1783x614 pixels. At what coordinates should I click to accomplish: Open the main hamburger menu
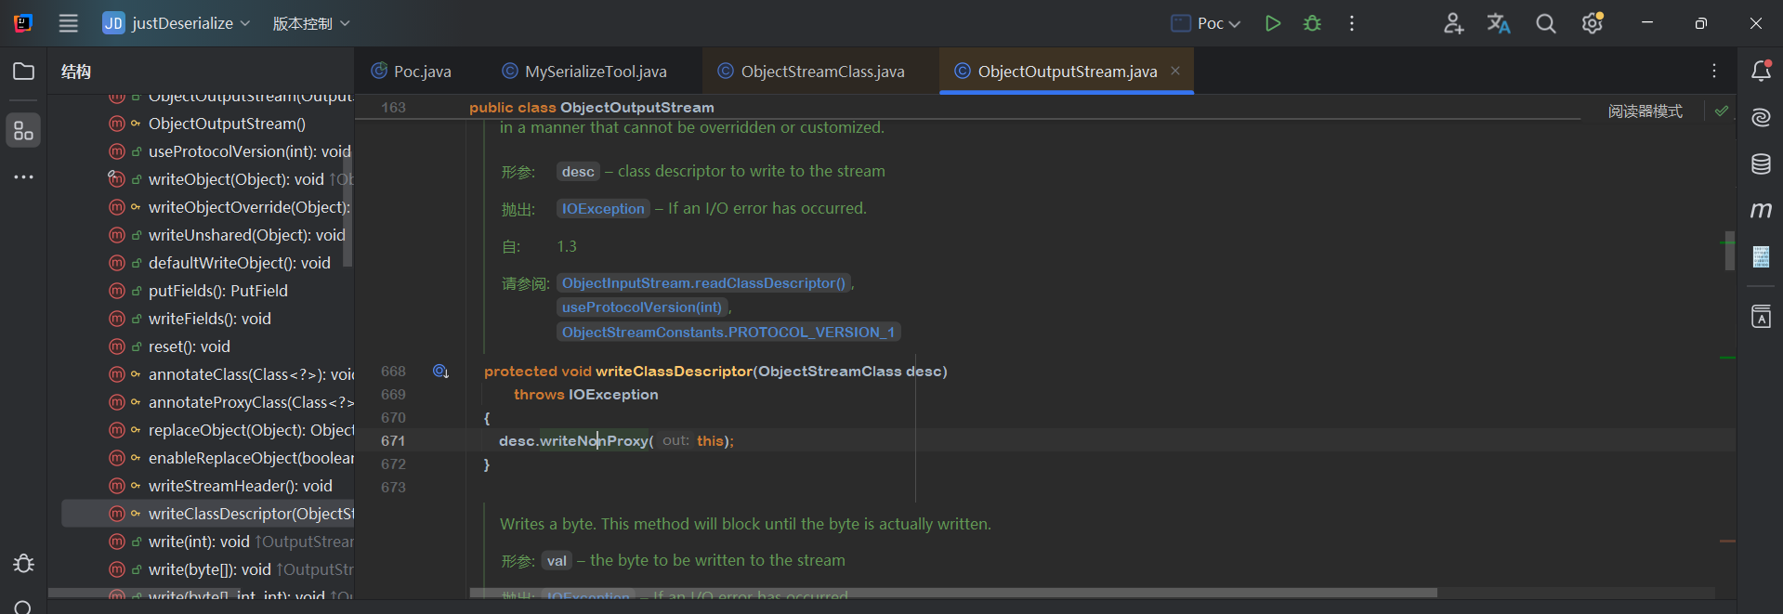[69, 23]
